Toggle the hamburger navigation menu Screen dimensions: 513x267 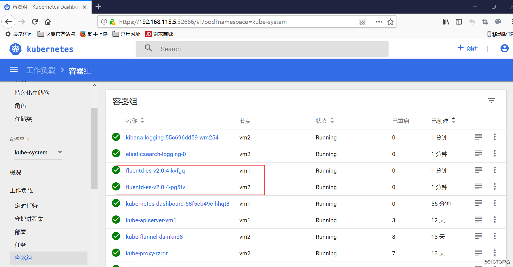[x=14, y=69]
